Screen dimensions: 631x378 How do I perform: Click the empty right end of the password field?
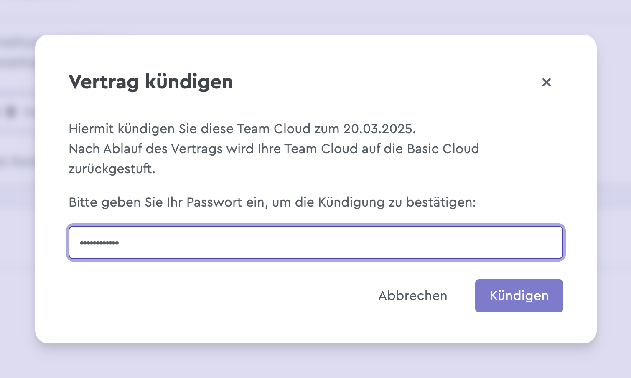pos(522,242)
